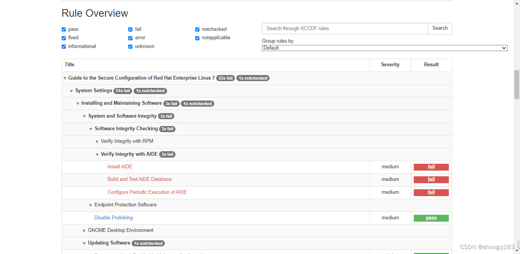520x254 pixels.
Task: Collapse "Verify Integrity with AIDE"
Action: pos(97,154)
